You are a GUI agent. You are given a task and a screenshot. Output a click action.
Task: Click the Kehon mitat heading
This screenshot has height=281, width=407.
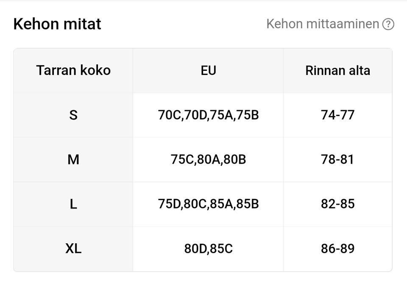(57, 24)
